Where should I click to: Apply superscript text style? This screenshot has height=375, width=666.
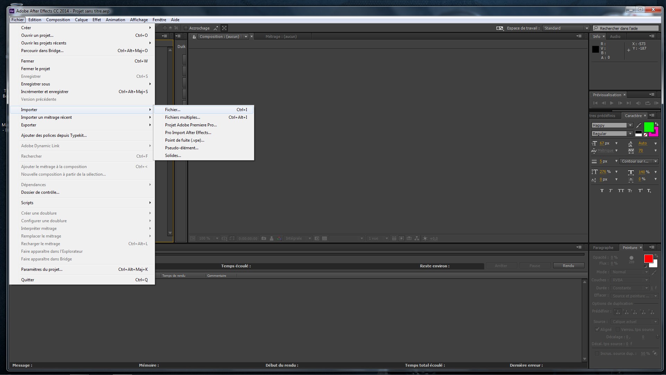[640, 191]
